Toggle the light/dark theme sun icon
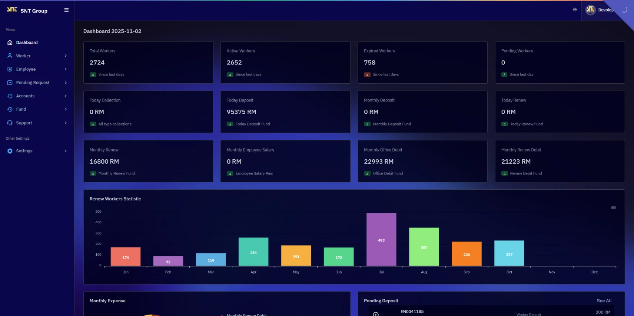 pyautogui.click(x=575, y=10)
